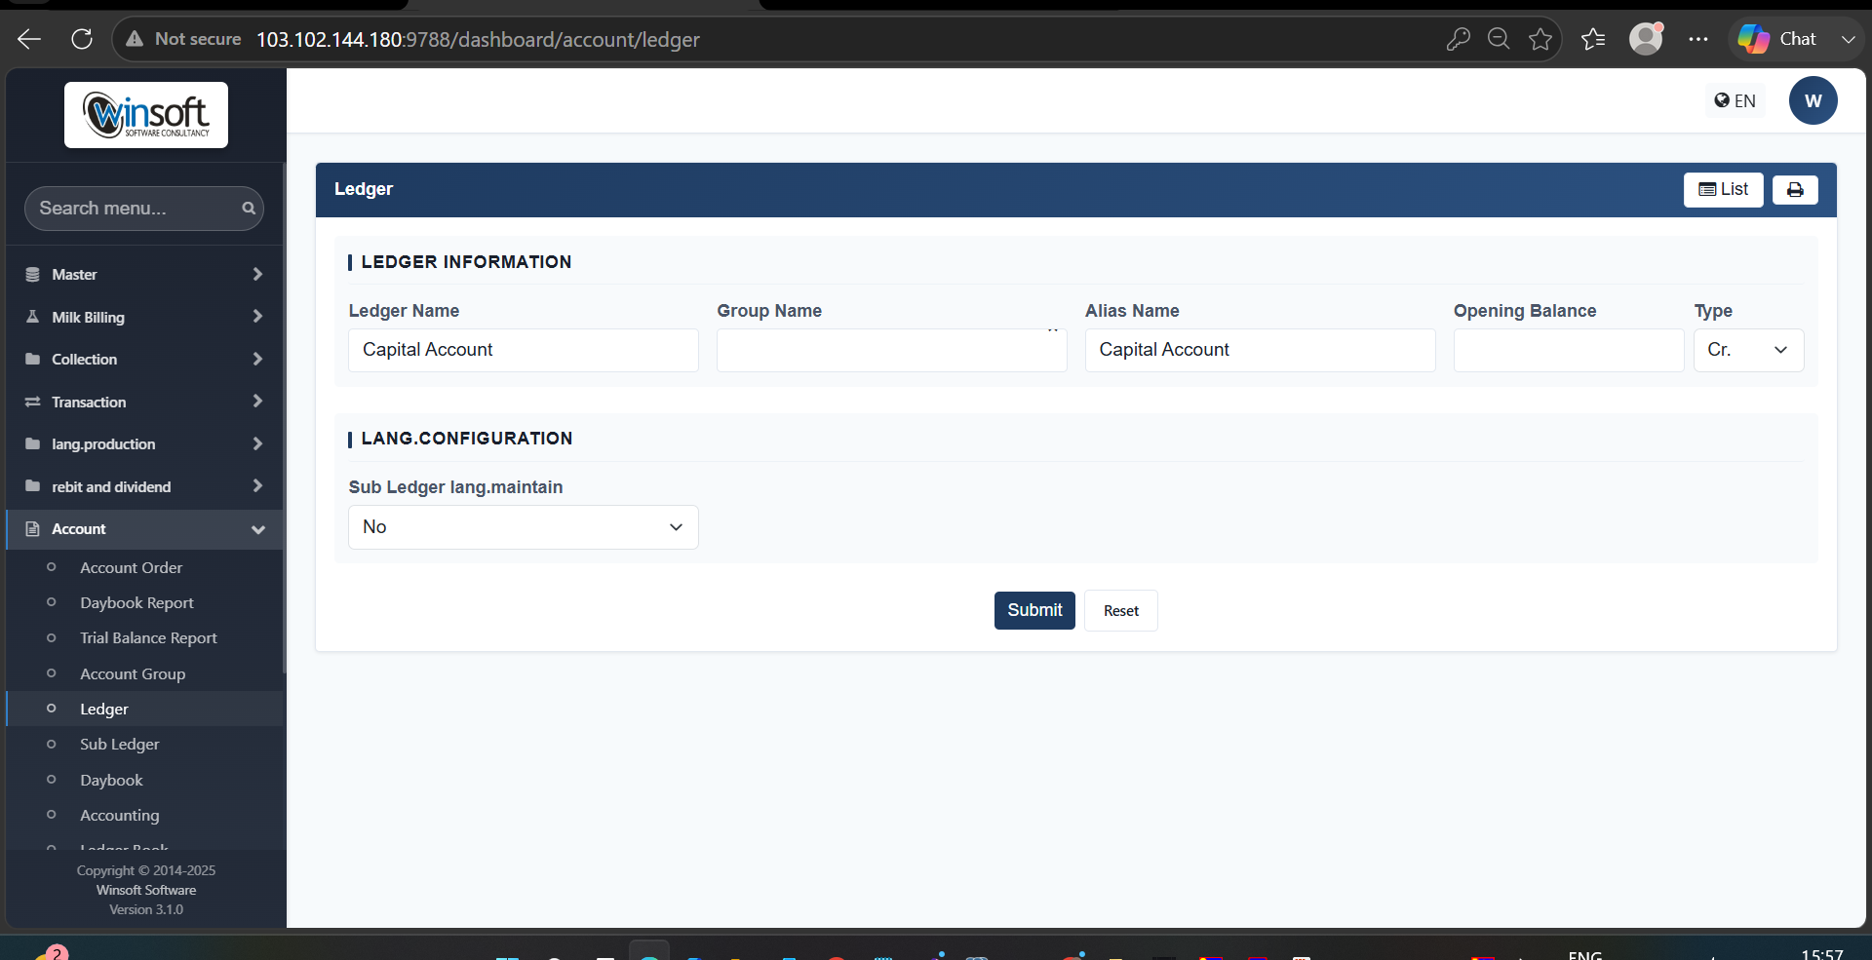
Task: Open the W user avatar menu
Action: (1813, 100)
